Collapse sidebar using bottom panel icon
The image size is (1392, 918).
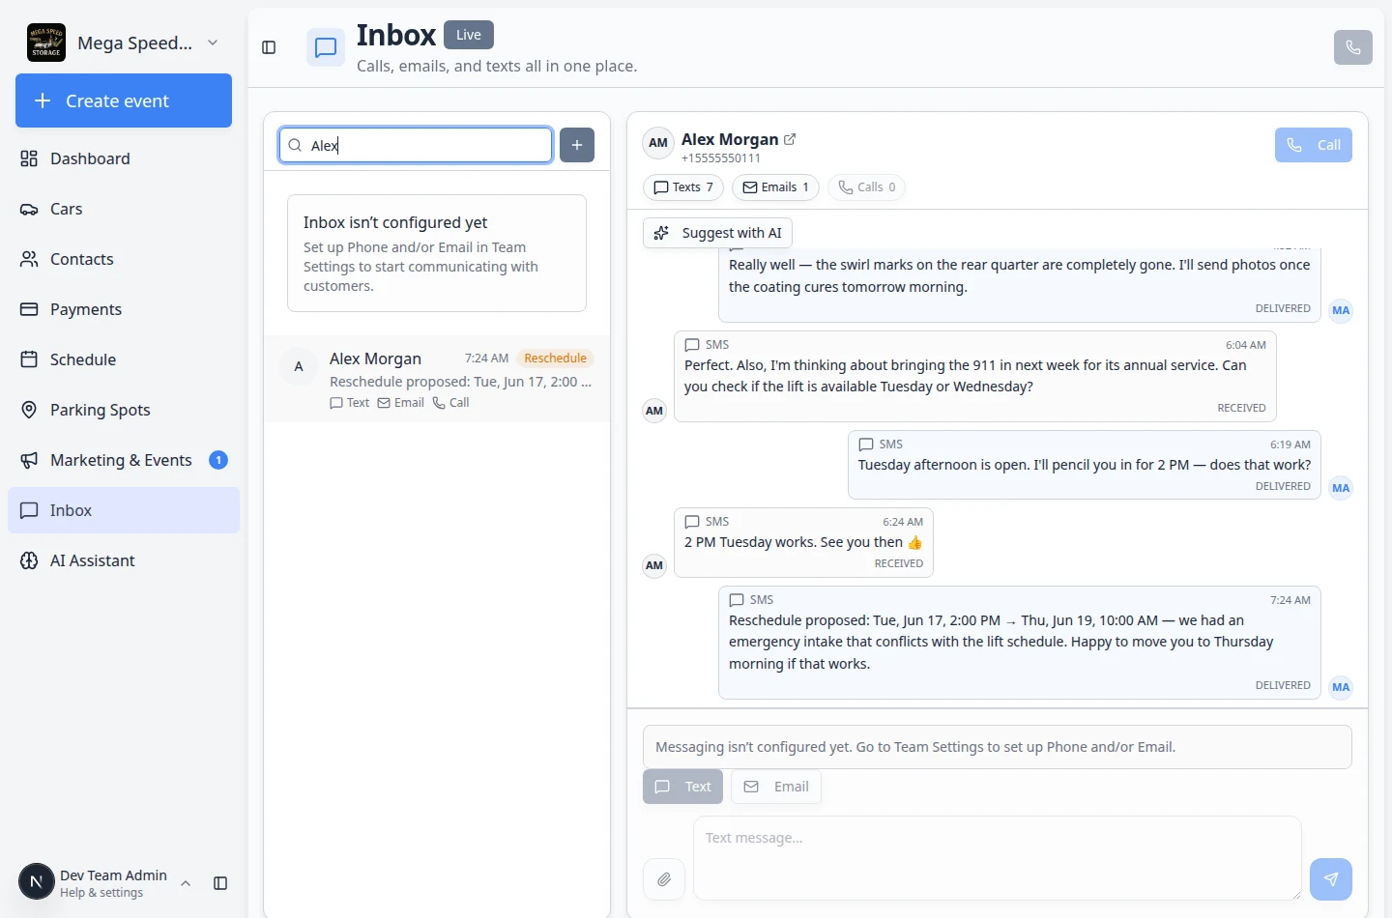220,883
